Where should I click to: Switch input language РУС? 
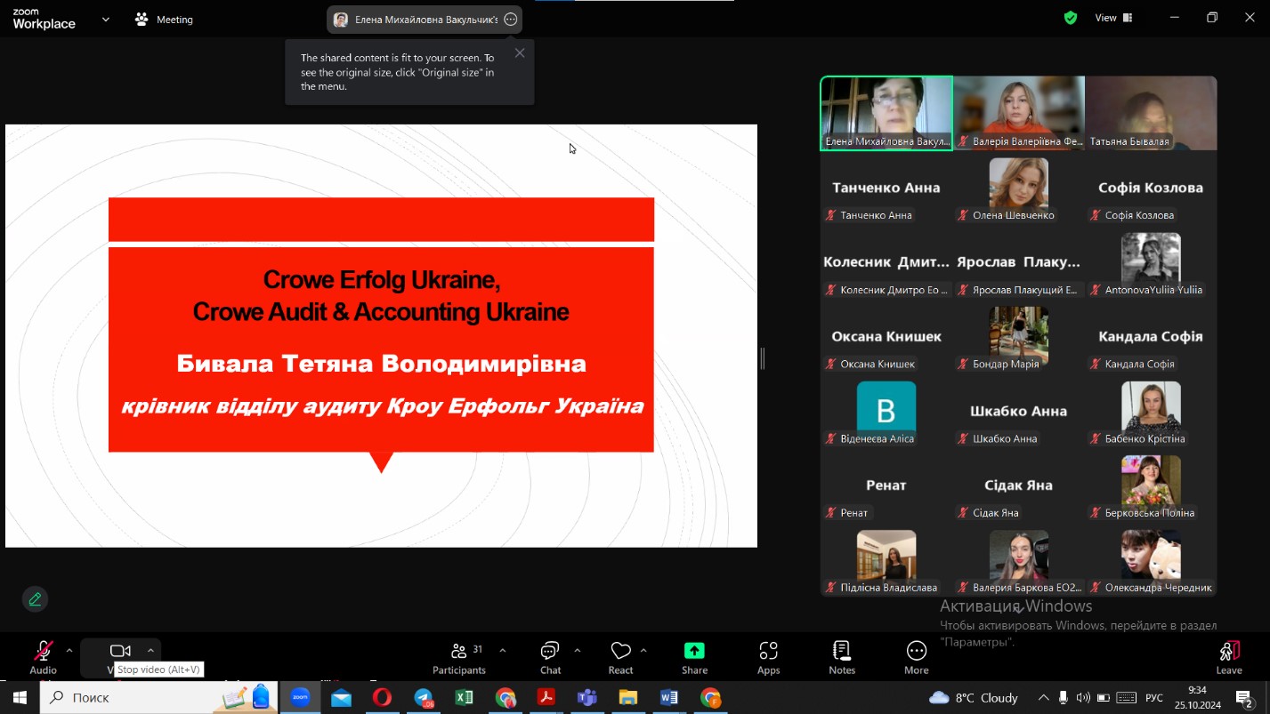(x=1154, y=698)
